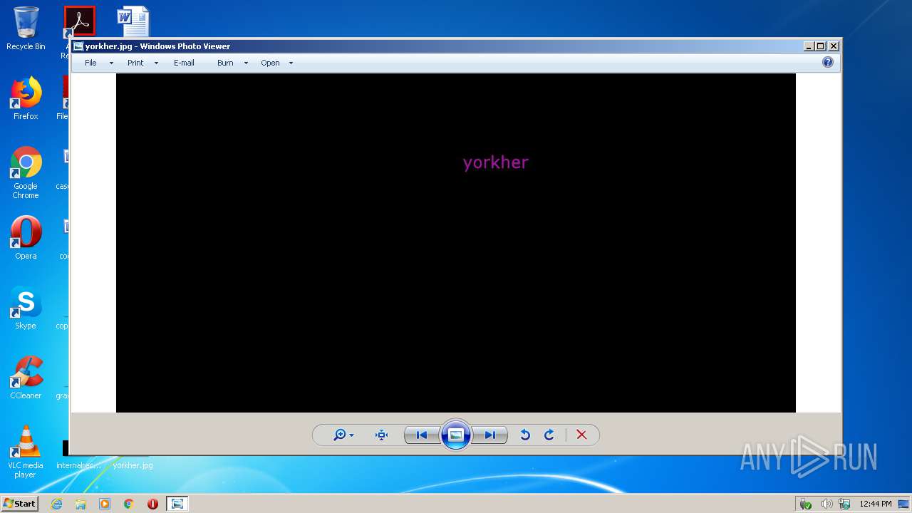Image resolution: width=912 pixels, height=513 pixels.
Task: Open the File menu
Action: click(x=90, y=63)
